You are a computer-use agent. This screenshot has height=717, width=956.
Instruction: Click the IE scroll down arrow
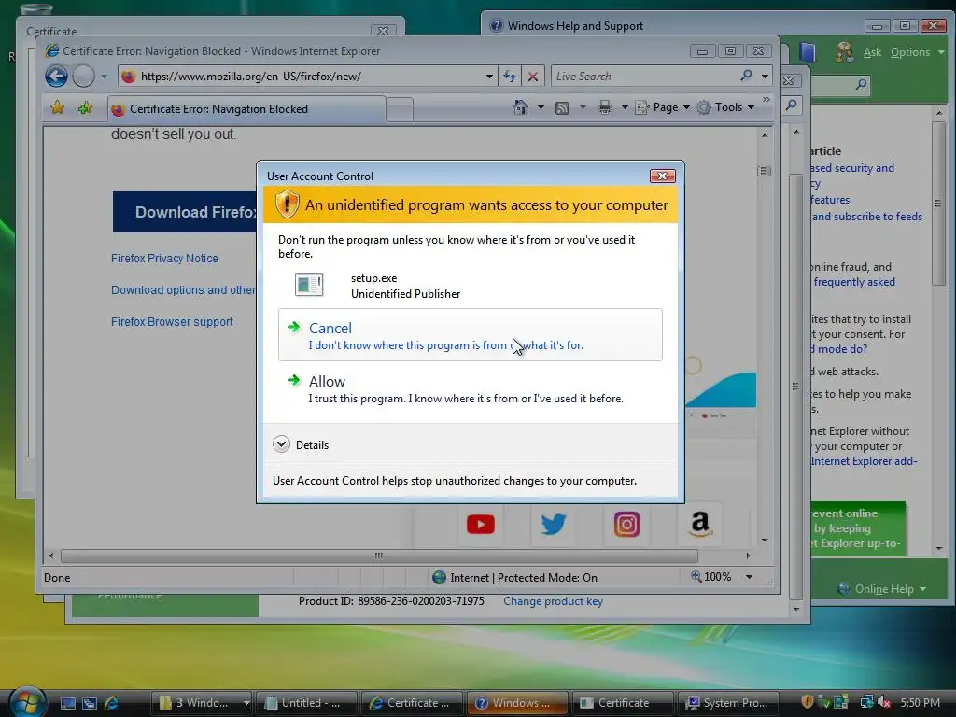click(x=765, y=541)
